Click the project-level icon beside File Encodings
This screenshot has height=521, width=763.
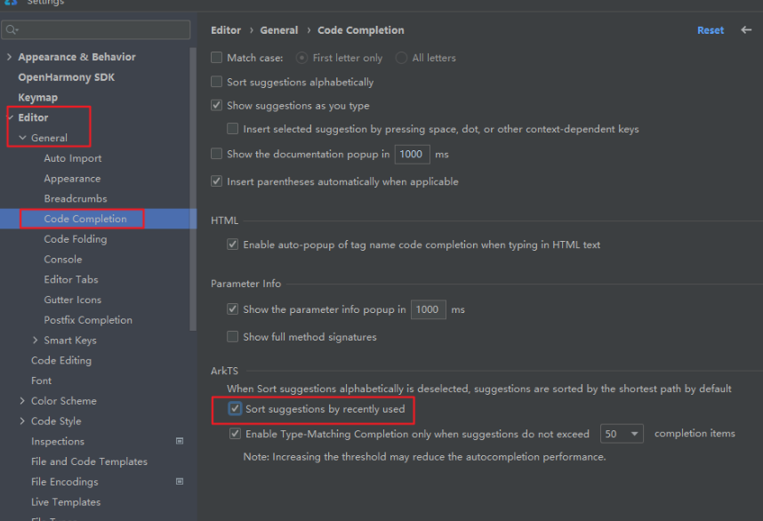(x=180, y=481)
